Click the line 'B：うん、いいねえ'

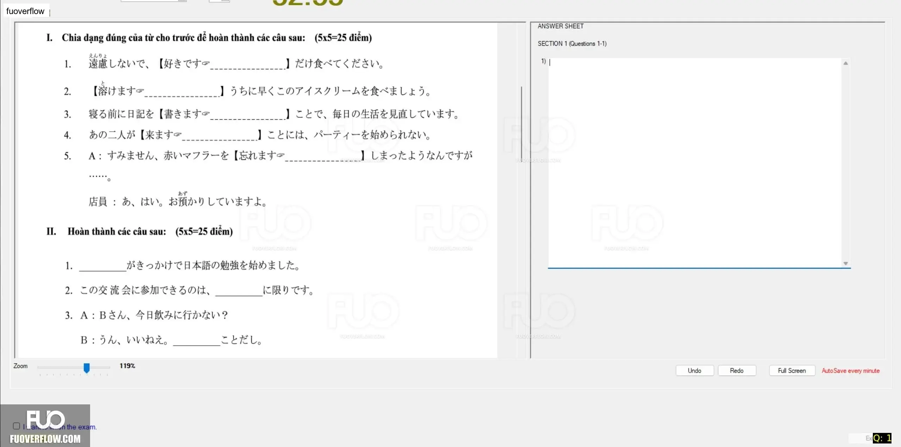click(171, 340)
